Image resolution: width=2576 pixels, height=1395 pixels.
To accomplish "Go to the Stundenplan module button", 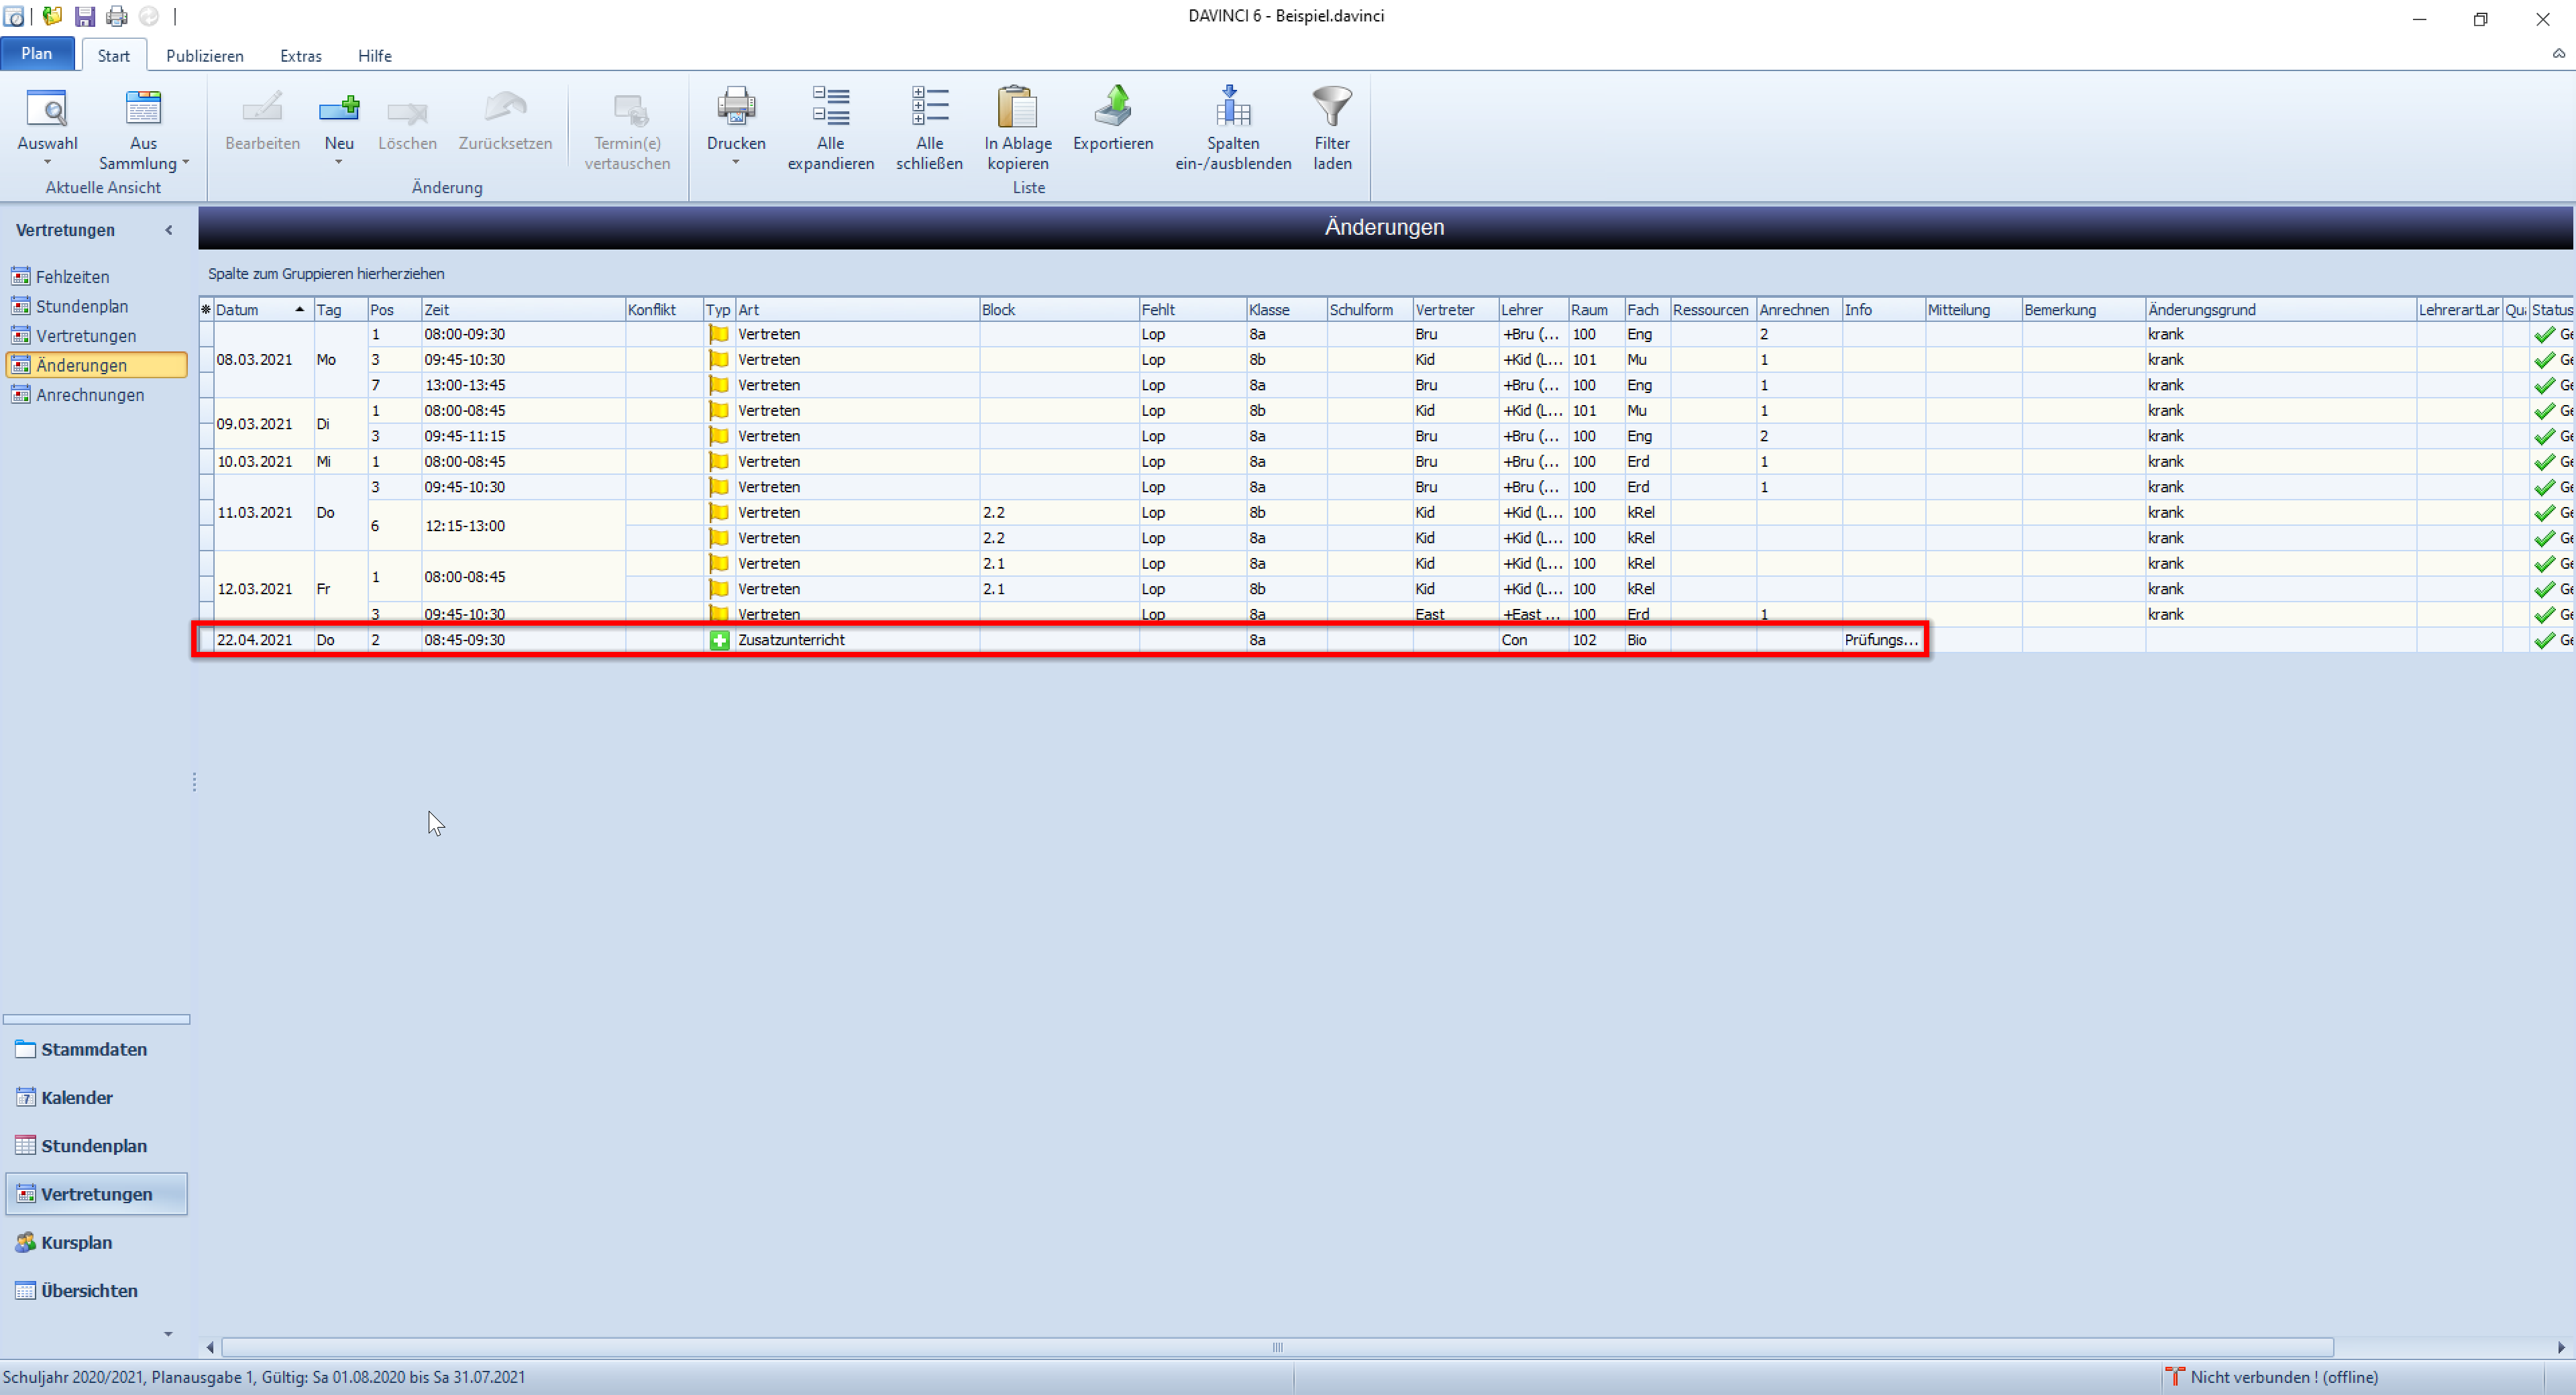I will [94, 1146].
